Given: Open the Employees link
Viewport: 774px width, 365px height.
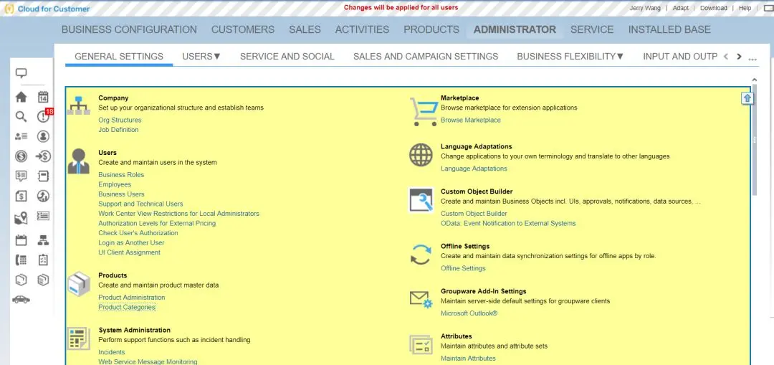Looking at the screenshot, I should (x=115, y=184).
